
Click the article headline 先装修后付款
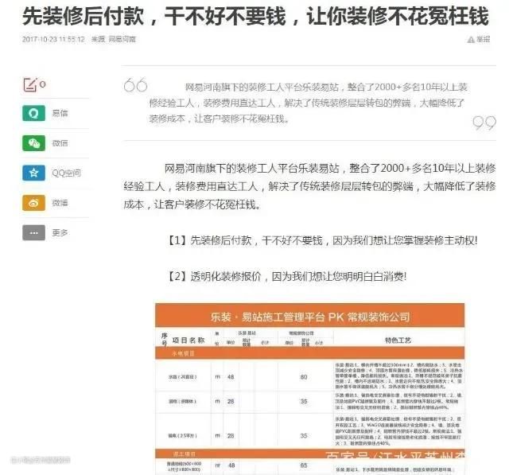[255, 16]
